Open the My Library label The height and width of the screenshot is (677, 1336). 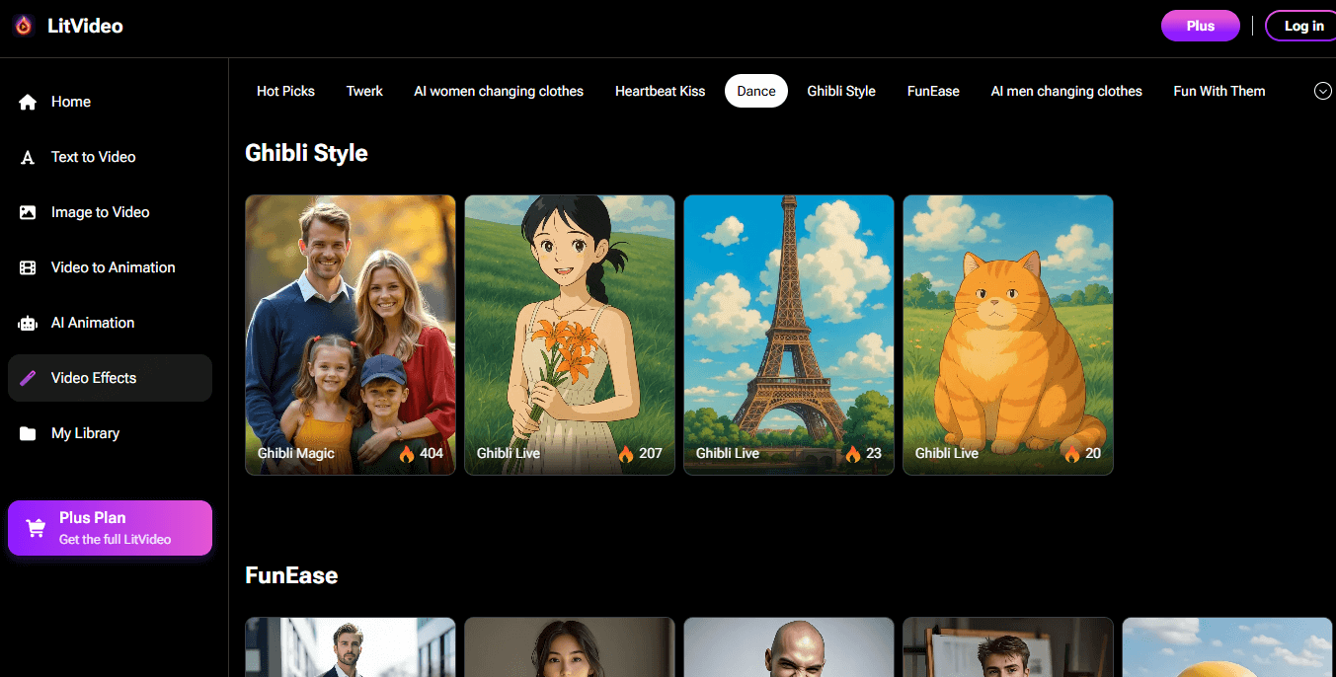[85, 433]
